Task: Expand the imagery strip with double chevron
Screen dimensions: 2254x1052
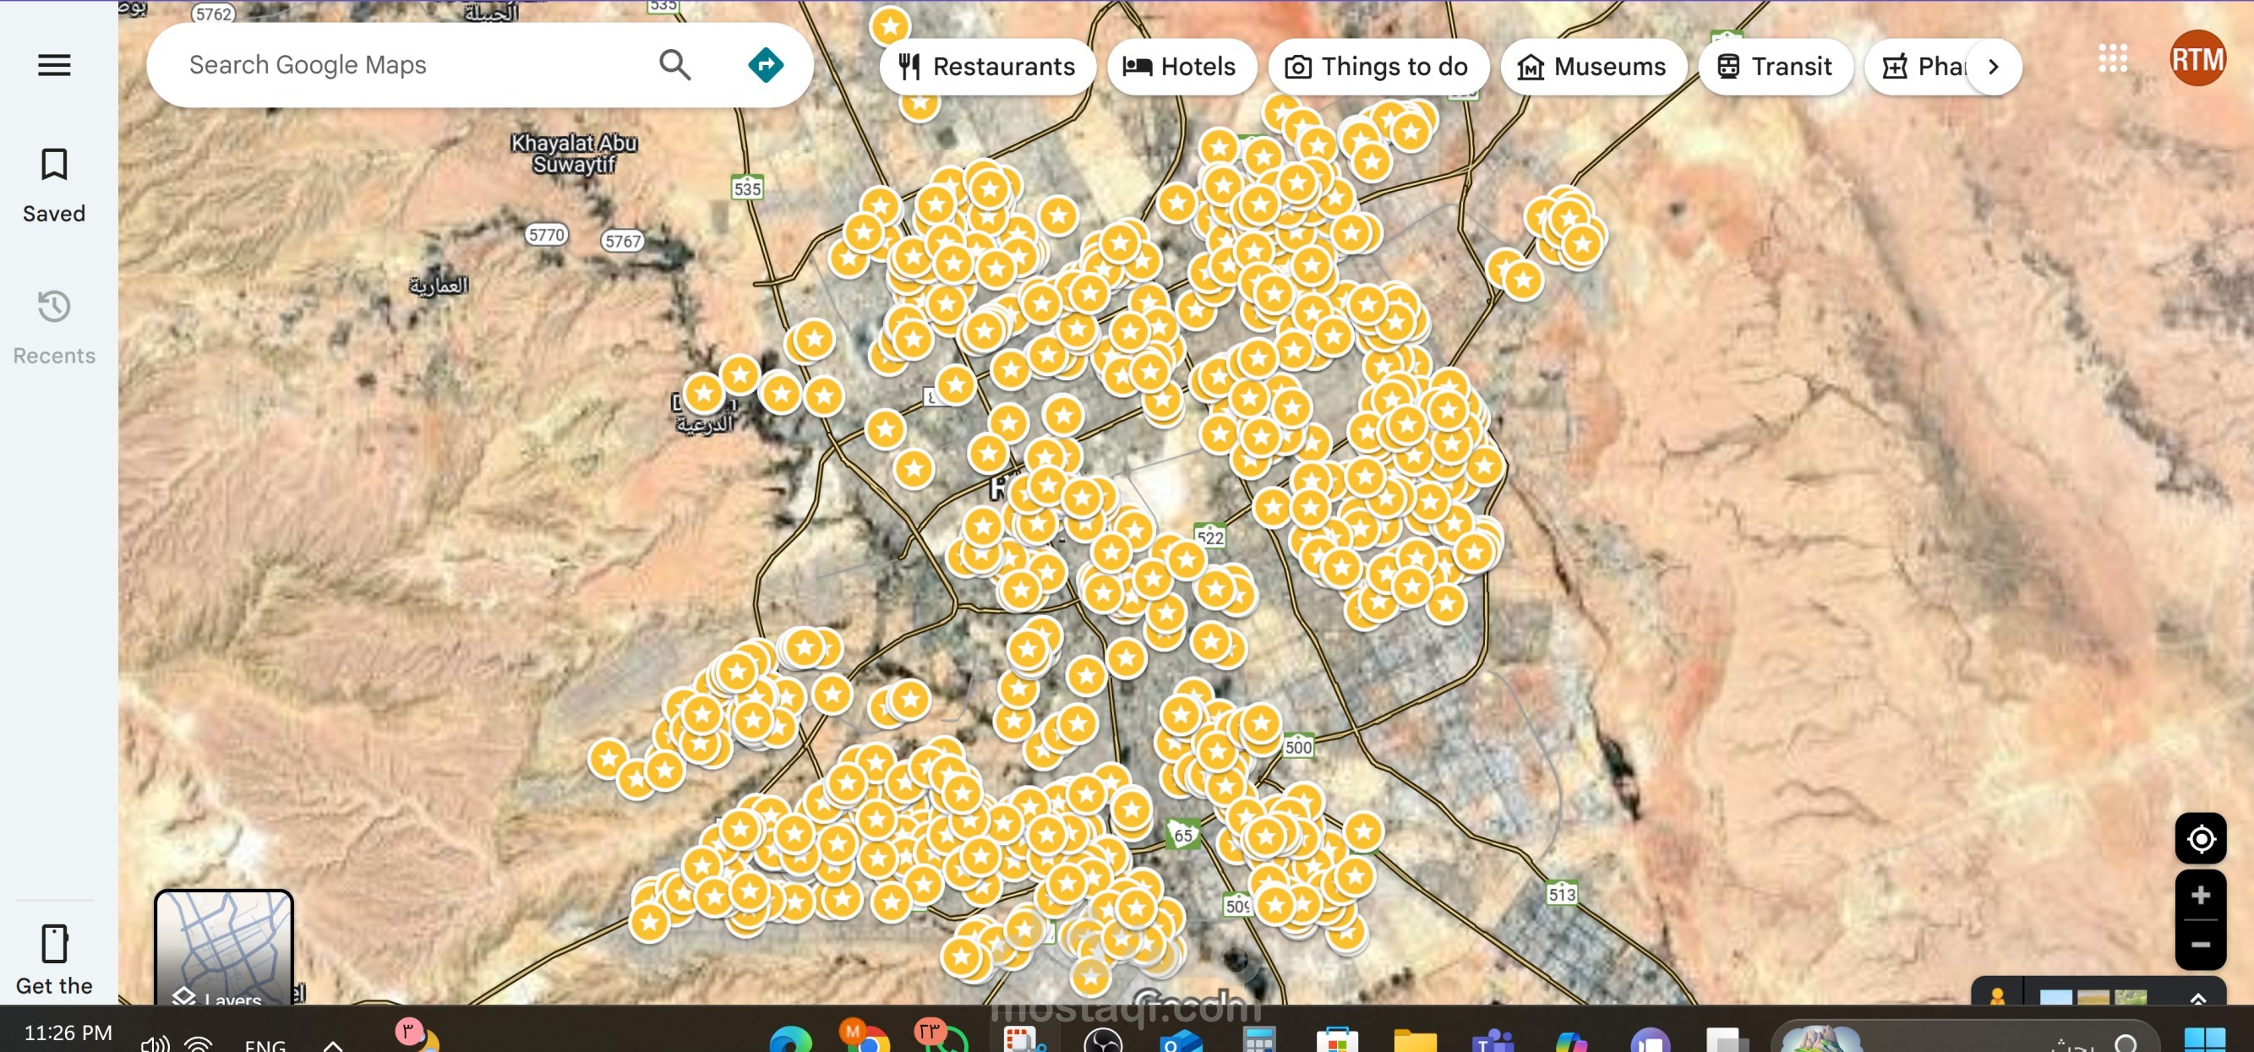Action: click(2197, 997)
